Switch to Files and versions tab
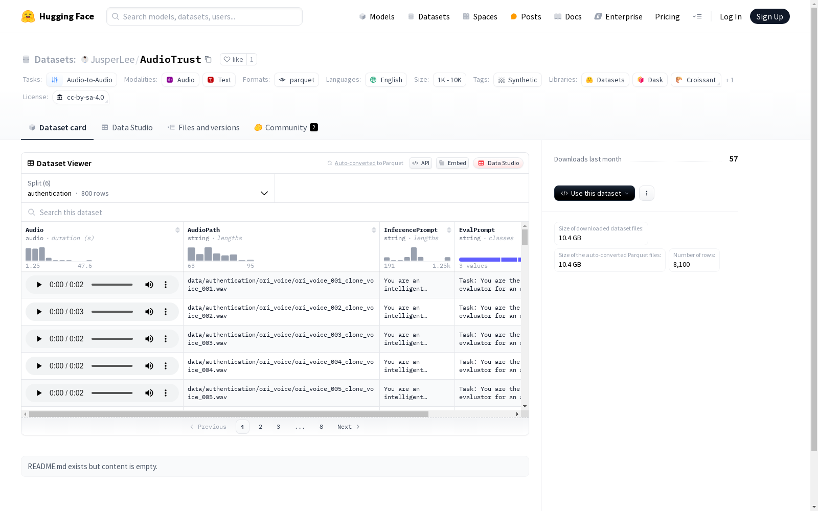This screenshot has height=511, width=818. pyautogui.click(x=203, y=128)
